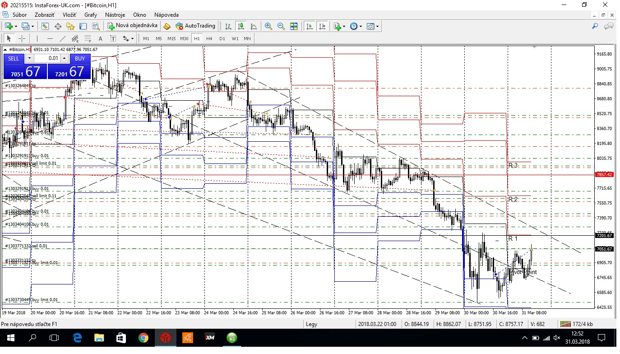Open the Navigator star-folder icon
This screenshot has height=354, width=620.
pyautogui.click(x=70, y=26)
